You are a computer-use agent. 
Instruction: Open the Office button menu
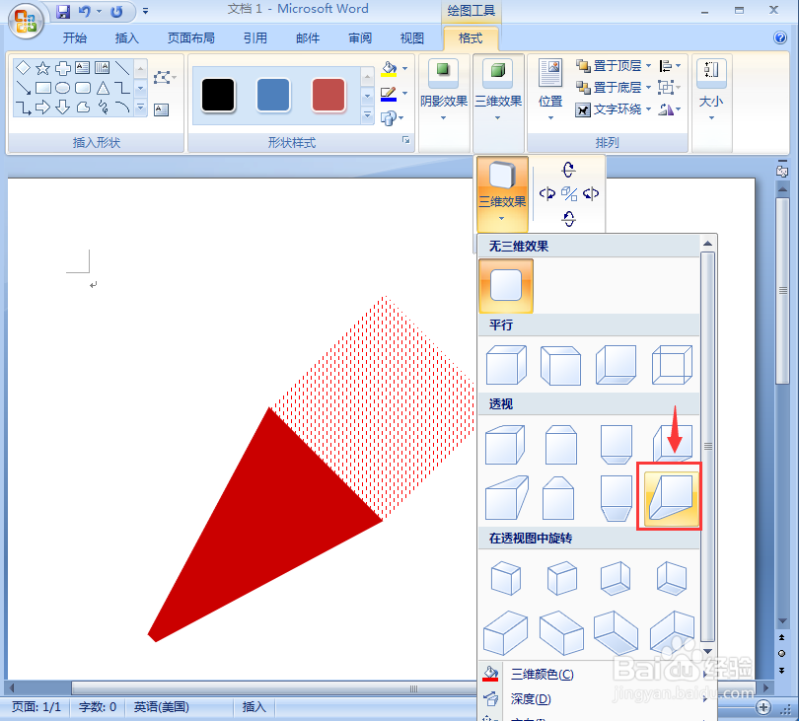[25, 21]
